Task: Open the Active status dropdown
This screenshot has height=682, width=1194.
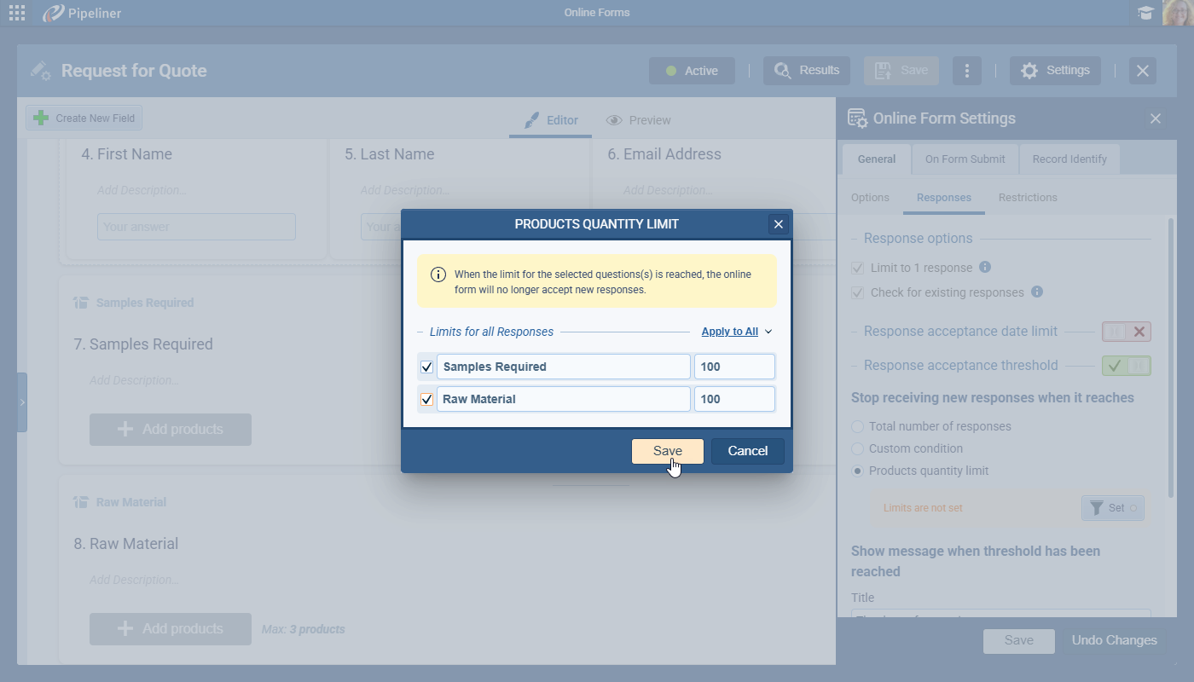Action: point(692,71)
